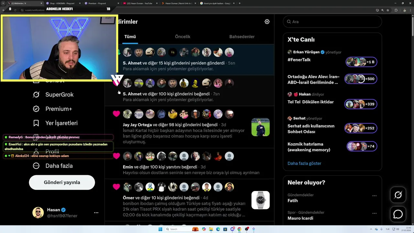Open Copilot icon in taskbar

(204, 229)
